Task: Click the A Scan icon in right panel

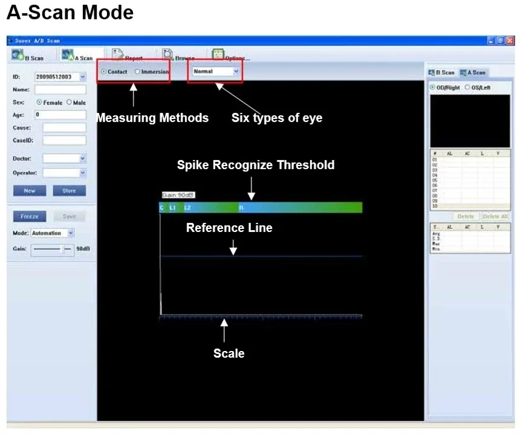Action: point(463,72)
